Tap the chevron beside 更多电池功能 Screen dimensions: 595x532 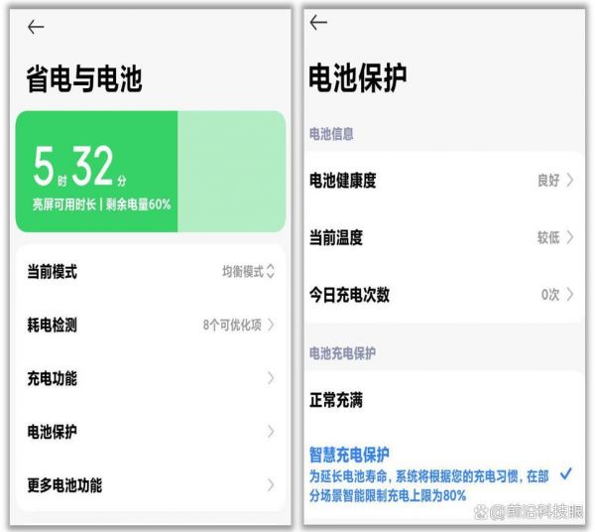click(271, 485)
